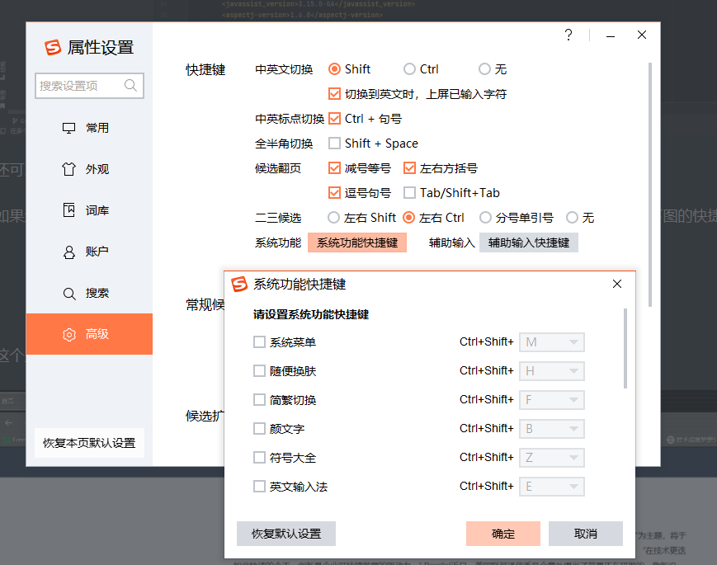Viewport: 717px width, 565px height.
Task: Enable the 系统菜单 shortcut checkbox
Action: (259, 342)
